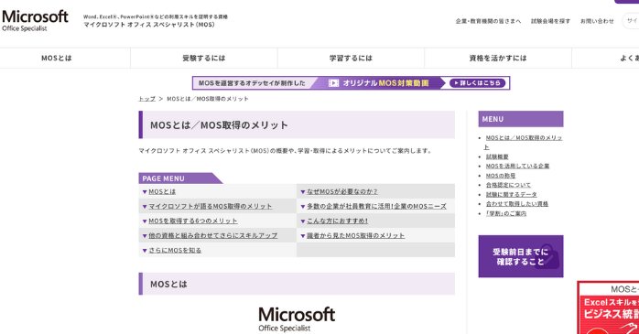
Task: Open sidebar link 試験に関するデータ
Action: (x=512, y=195)
